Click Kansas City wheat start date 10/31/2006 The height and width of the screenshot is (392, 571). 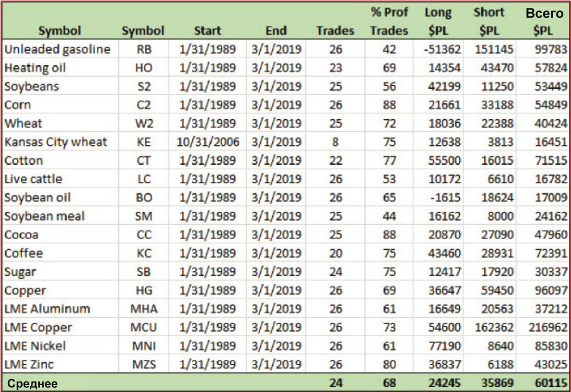[x=208, y=142]
